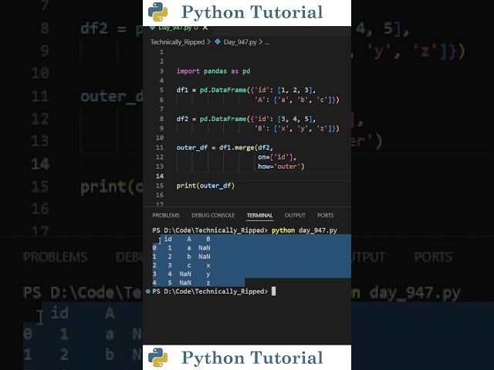The width and height of the screenshot is (494, 370).
Task: Click the 'import pandas as pd' line
Action: point(213,71)
